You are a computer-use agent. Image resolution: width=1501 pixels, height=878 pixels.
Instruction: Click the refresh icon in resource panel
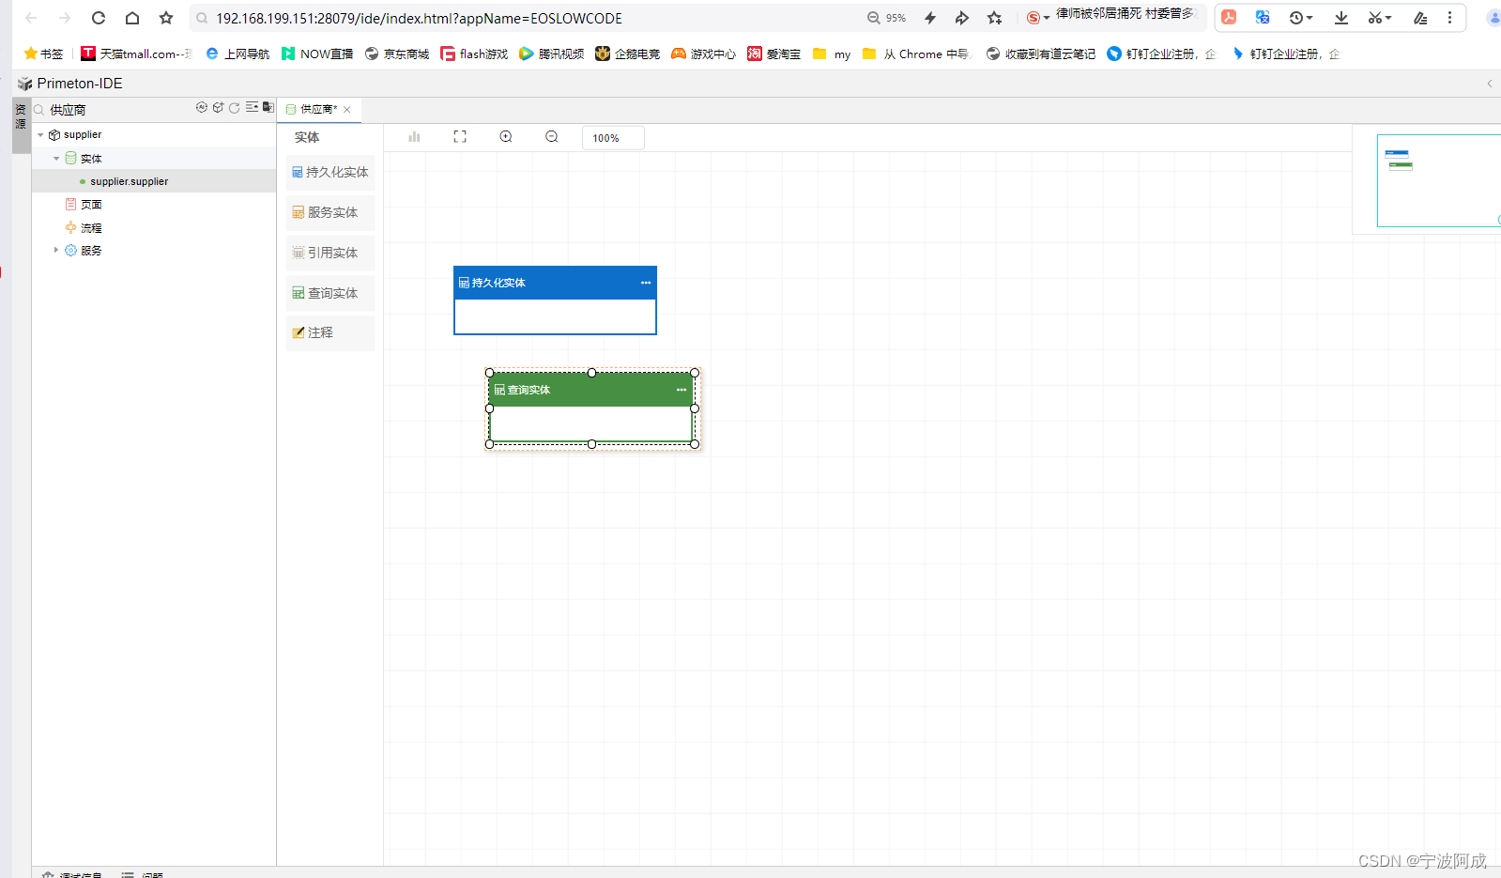coord(234,108)
